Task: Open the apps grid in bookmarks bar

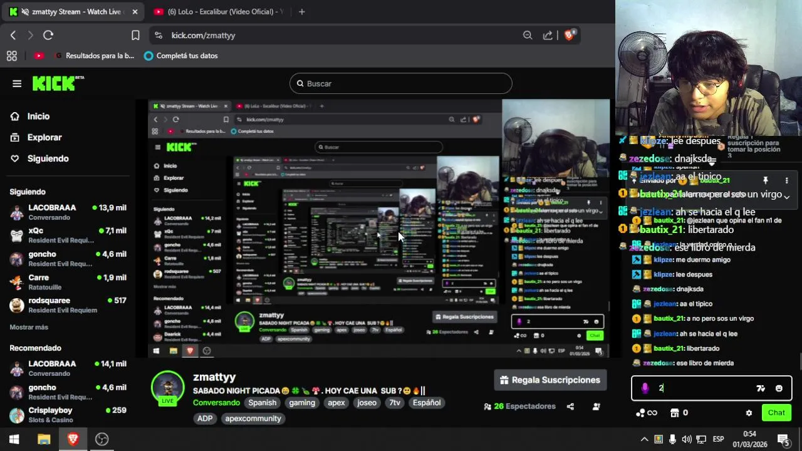Action: tap(11, 56)
